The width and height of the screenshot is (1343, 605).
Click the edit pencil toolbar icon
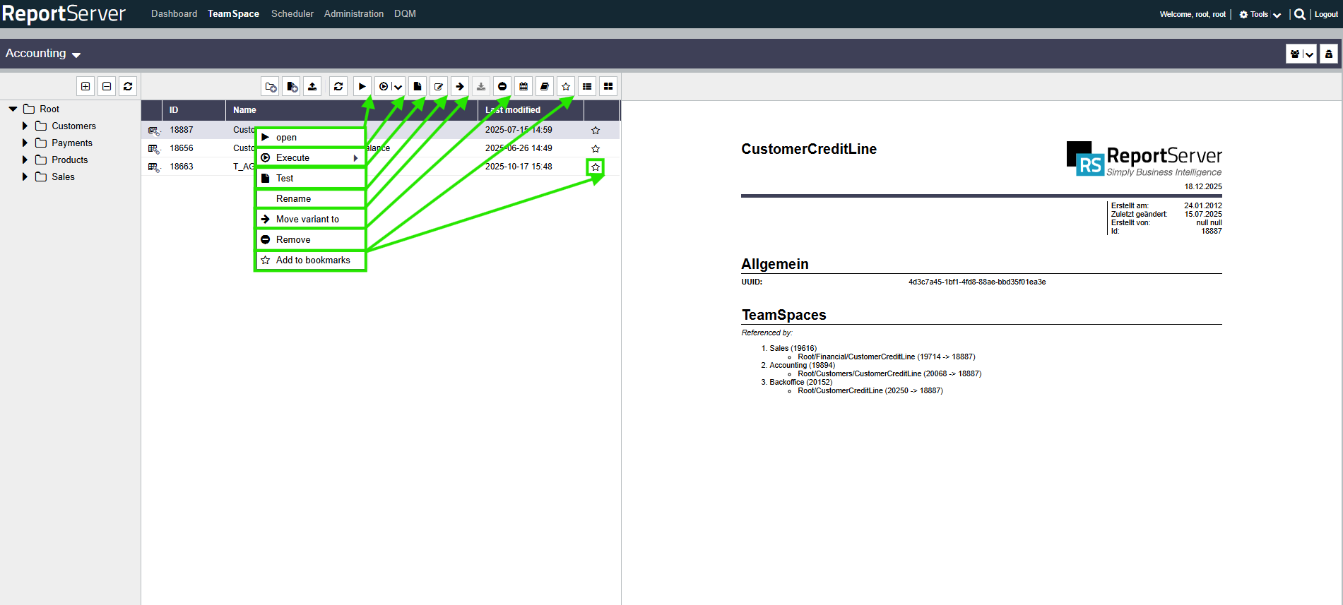point(439,87)
